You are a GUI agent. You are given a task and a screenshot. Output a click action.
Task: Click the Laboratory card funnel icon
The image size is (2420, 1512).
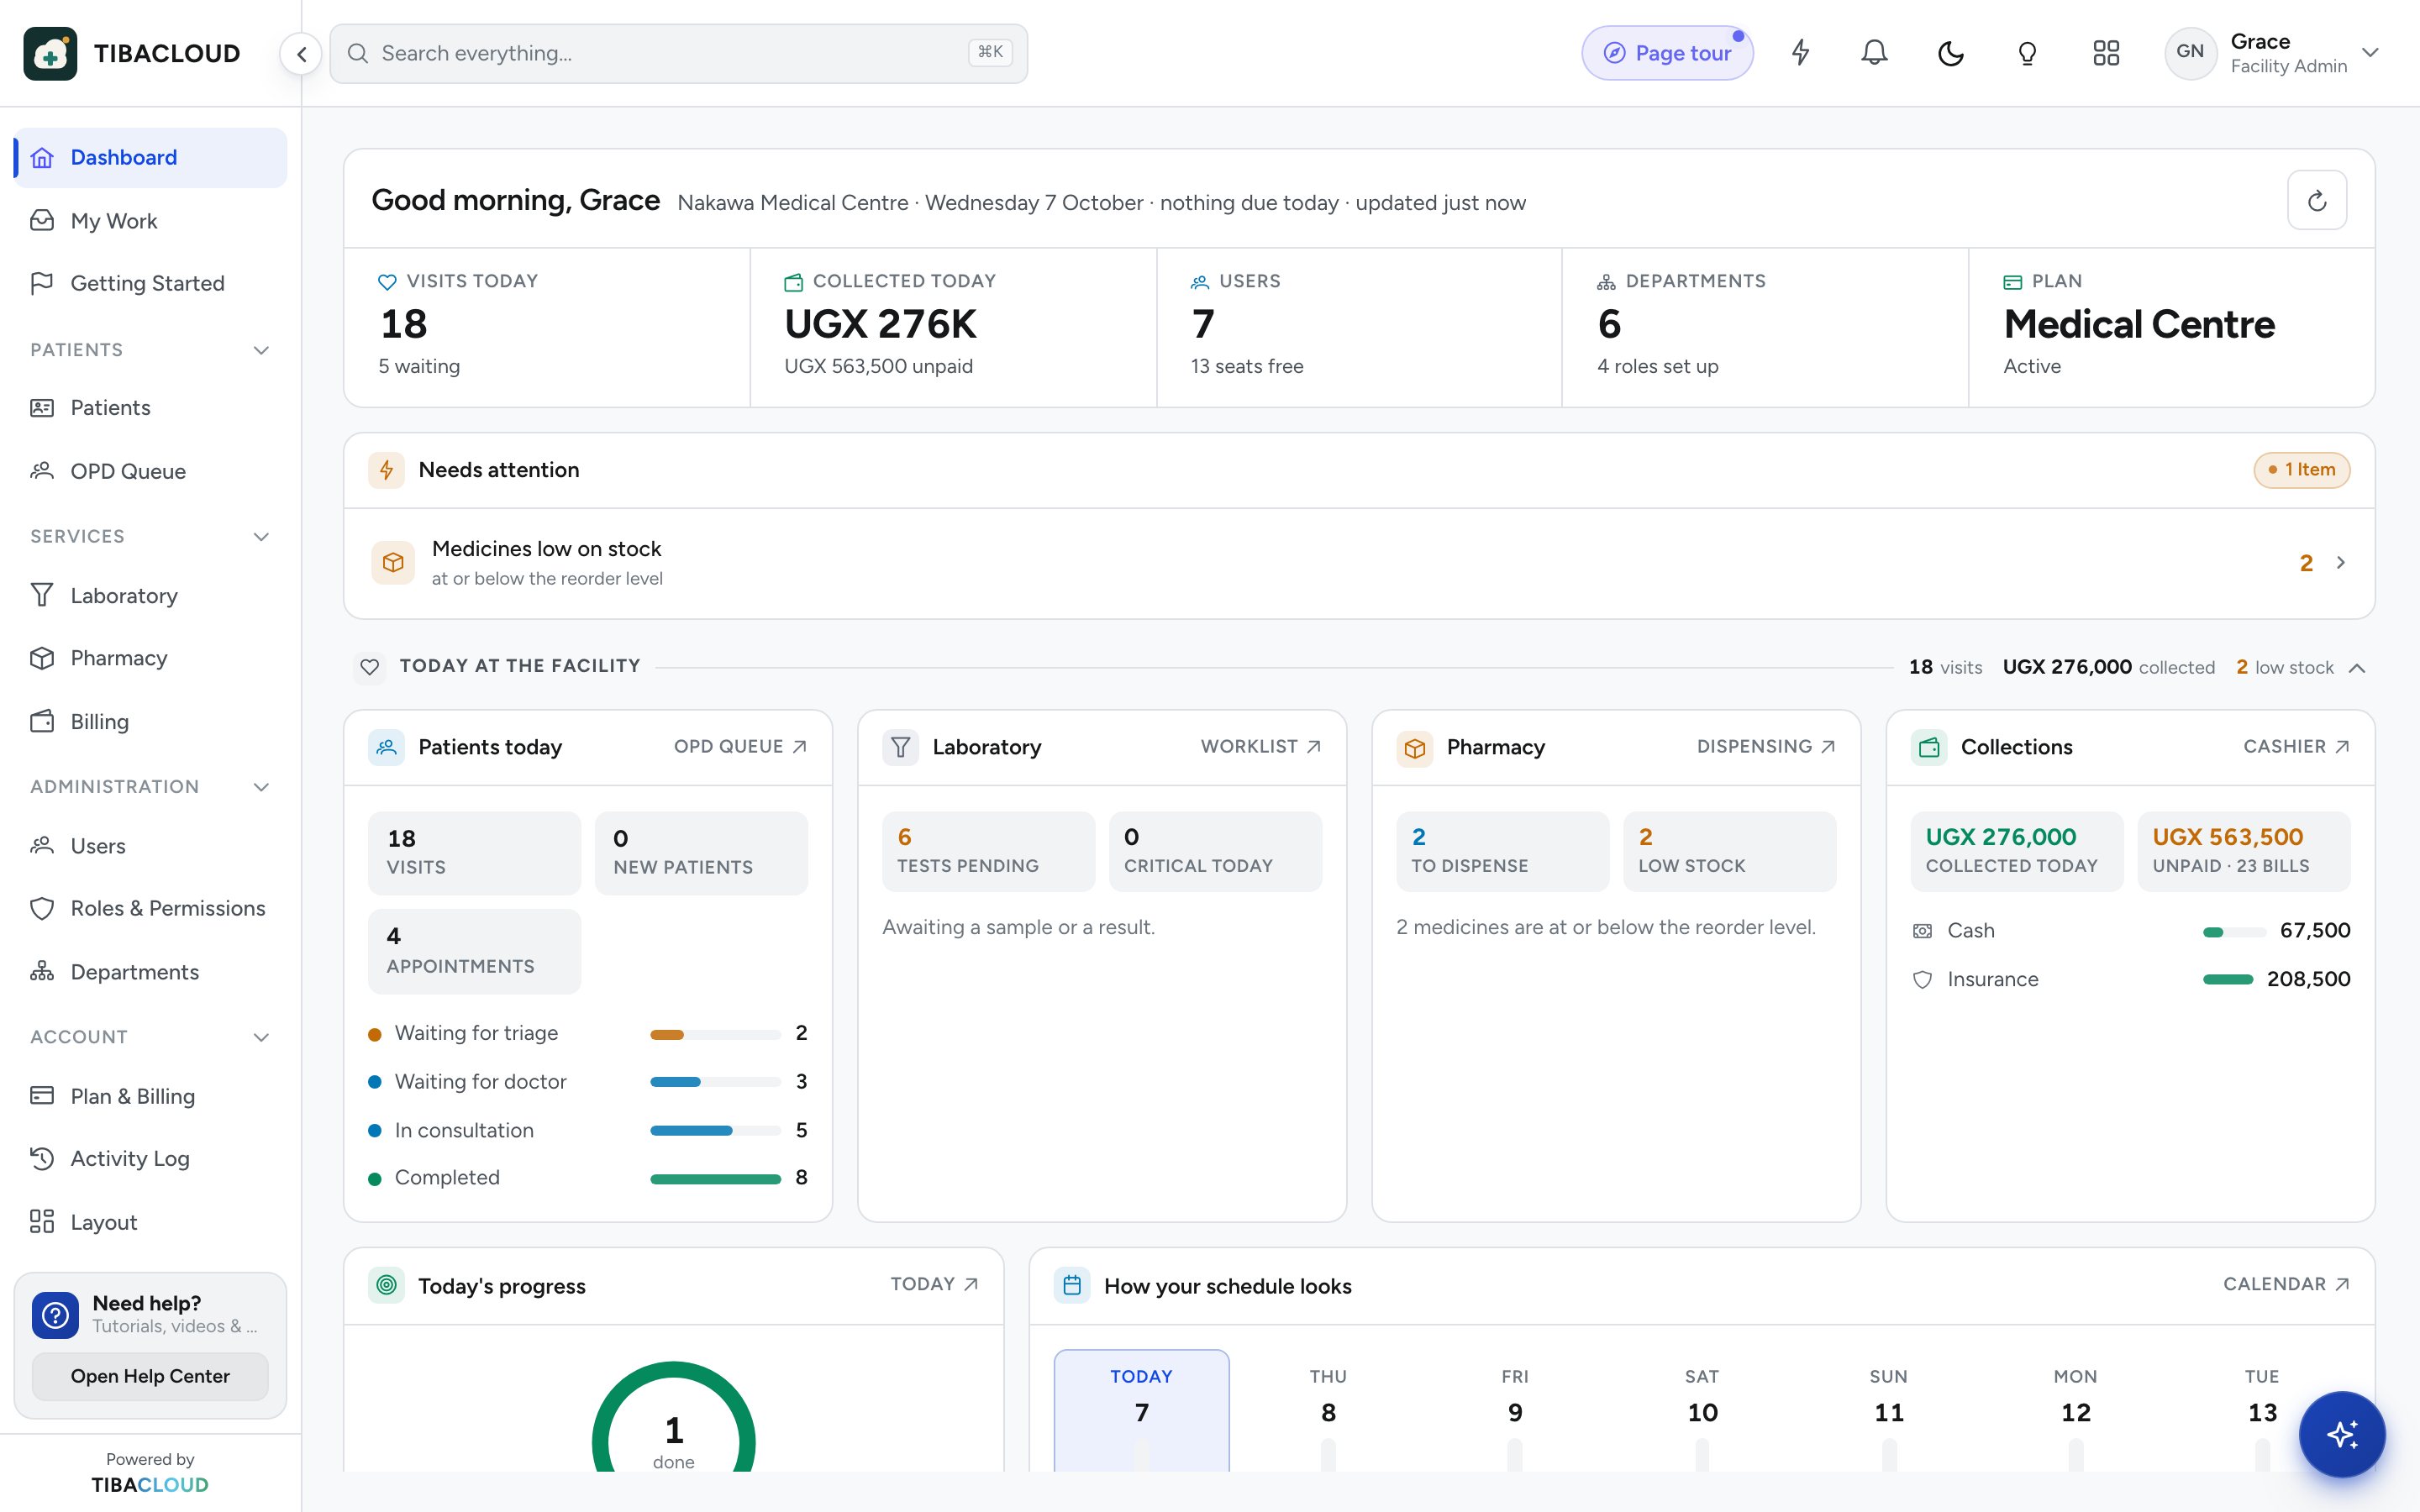(x=900, y=747)
